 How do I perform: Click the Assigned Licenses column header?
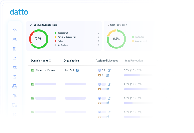tap(107, 60)
